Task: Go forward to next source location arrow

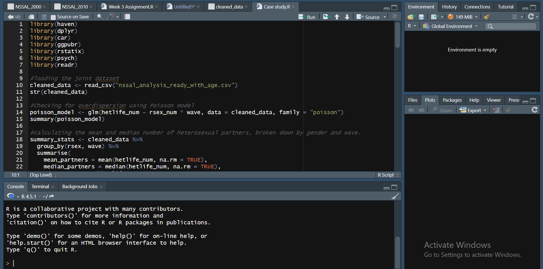Action: (x=18, y=17)
